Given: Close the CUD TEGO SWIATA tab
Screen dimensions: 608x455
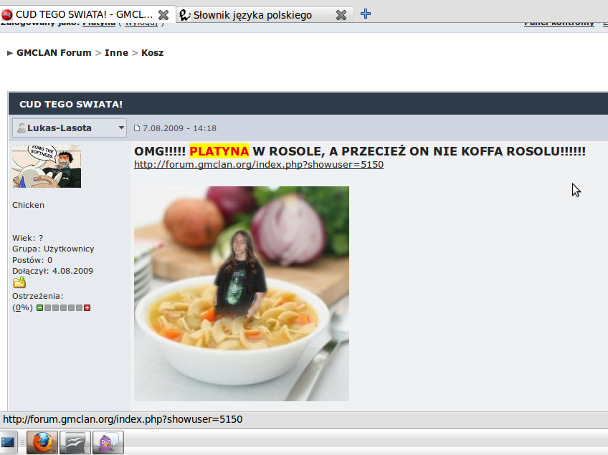Looking at the screenshot, I should pyautogui.click(x=163, y=15).
